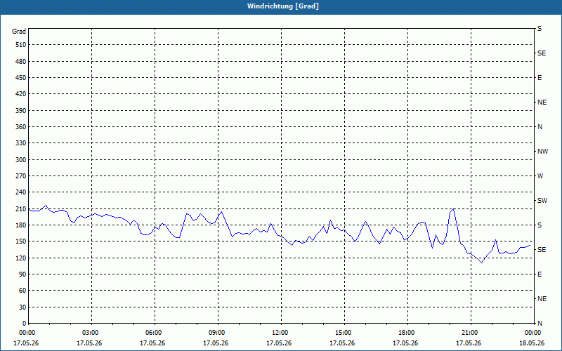Click the NE compass label beside 390 gridline

[542, 102]
